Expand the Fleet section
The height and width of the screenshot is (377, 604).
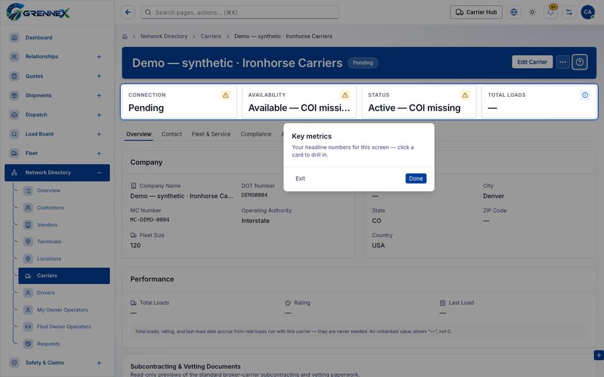[99, 153]
